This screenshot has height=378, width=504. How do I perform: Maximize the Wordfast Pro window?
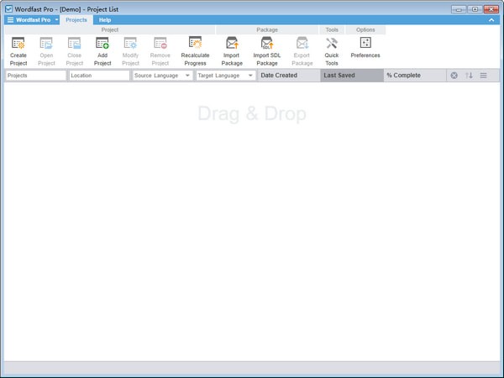click(475, 9)
